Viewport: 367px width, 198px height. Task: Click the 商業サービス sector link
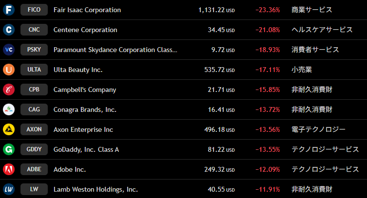pyautogui.click(x=311, y=10)
